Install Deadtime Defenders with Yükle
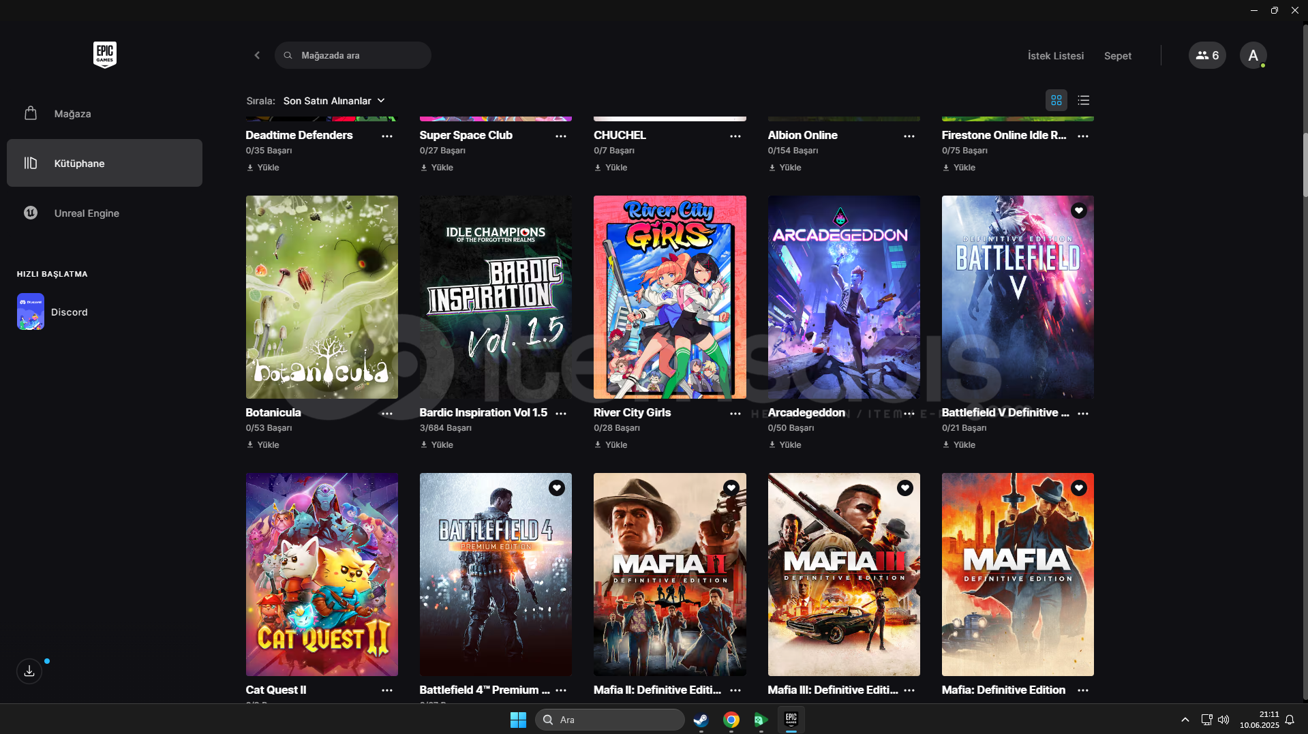The height and width of the screenshot is (734, 1308). click(x=263, y=168)
